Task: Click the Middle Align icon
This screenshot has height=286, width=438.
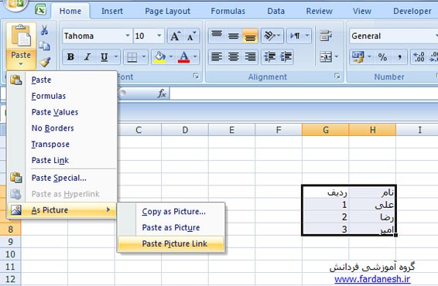Action: click(x=233, y=36)
